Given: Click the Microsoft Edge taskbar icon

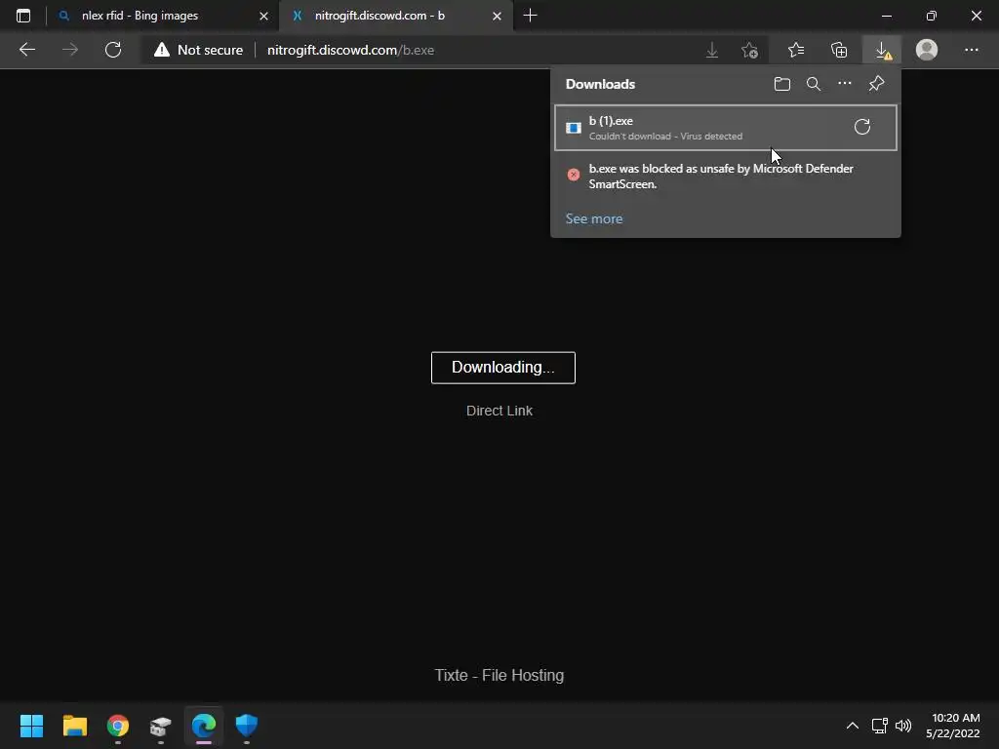Looking at the screenshot, I should pos(204,726).
